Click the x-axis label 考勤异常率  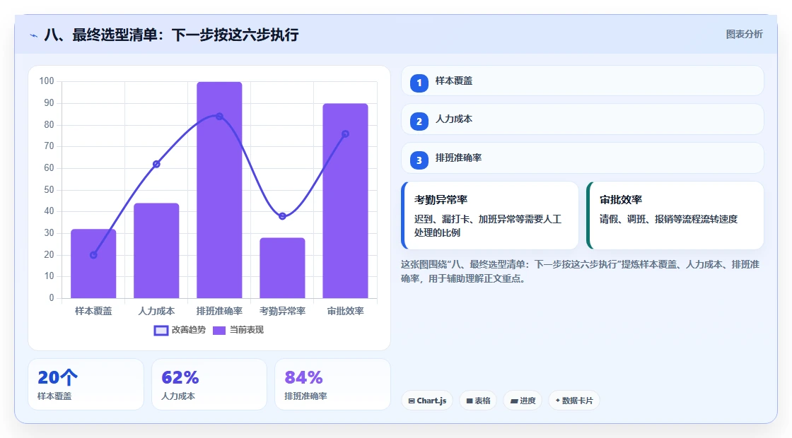click(282, 312)
